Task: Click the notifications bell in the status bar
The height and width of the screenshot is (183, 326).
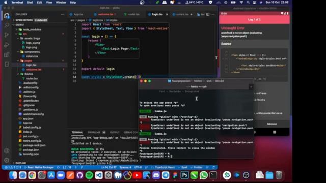Action: click(x=213, y=167)
